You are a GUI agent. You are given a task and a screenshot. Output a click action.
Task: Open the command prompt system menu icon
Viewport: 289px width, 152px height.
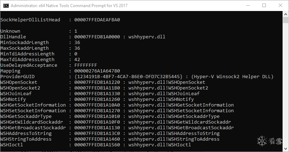pos(6,6)
